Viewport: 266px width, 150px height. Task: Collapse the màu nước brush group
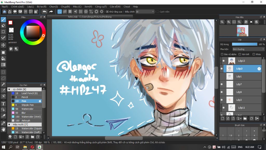pyautogui.click(x=9, y=124)
